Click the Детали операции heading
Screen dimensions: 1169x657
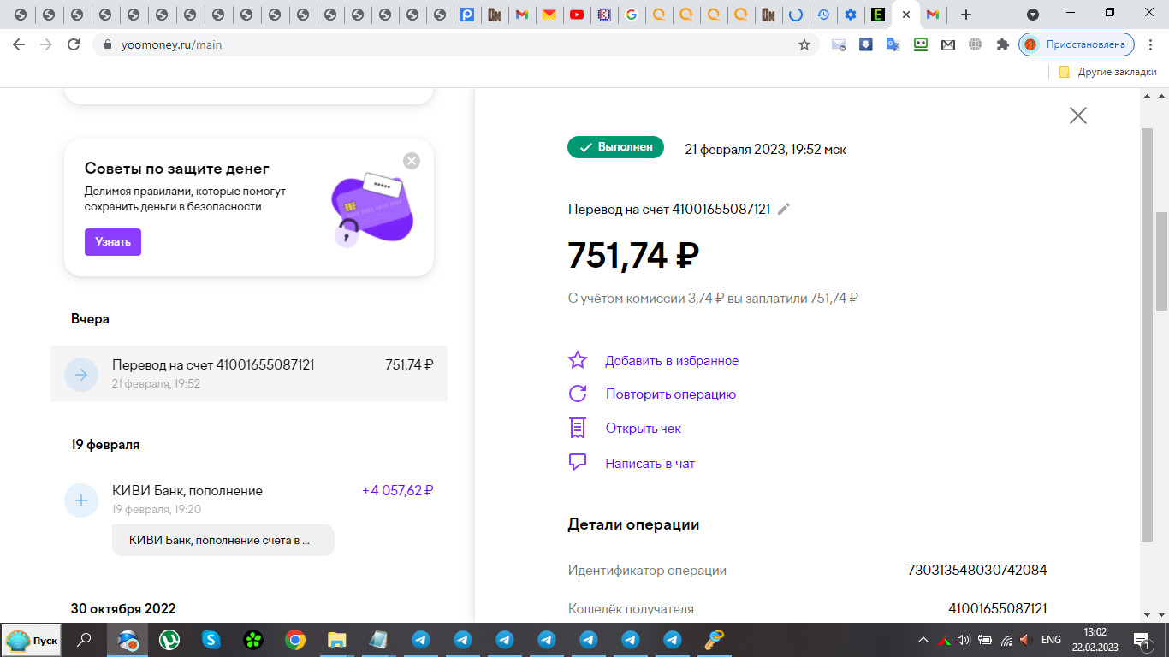point(633,524)
